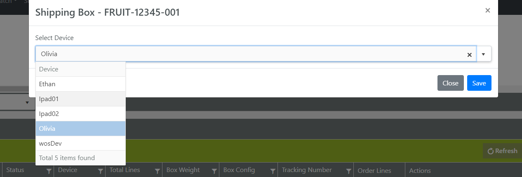Open the Box Weight column filter
This screenshot has width=522, height=177.
214,171
